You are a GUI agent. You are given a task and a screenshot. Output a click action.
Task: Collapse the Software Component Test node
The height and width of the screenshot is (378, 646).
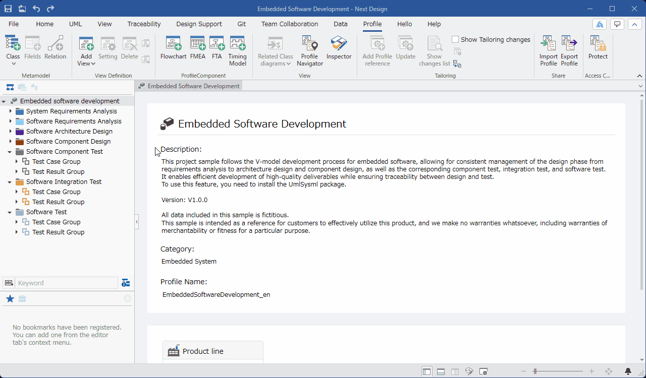10,152
